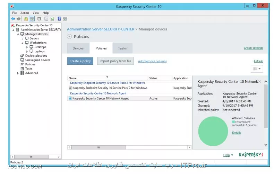
Task: Collapse the Policies section round arrow
Action: (x=69, y=37)
